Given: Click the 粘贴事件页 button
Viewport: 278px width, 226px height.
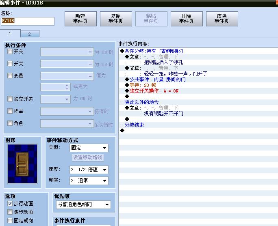Looking at the screenshot, I should point(151,19).
